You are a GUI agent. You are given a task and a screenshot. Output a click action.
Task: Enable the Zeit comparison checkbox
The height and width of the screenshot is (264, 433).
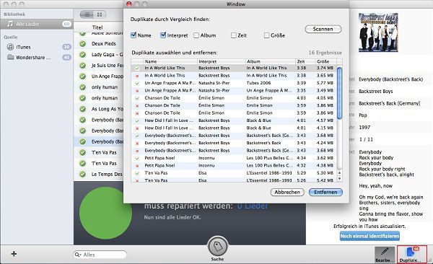234,35
